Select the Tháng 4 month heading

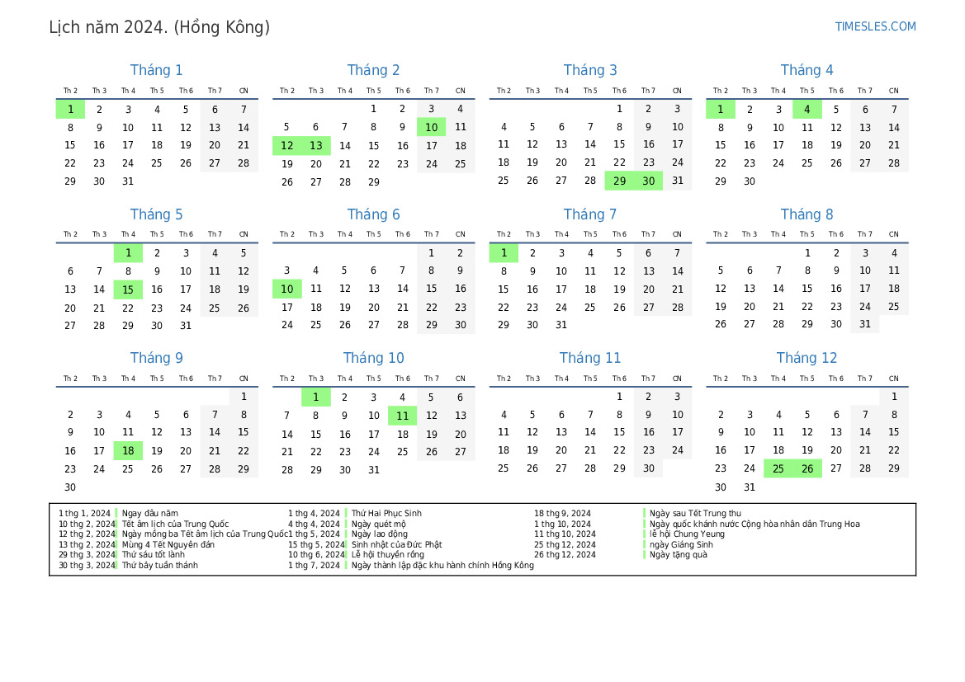(807, 70)
